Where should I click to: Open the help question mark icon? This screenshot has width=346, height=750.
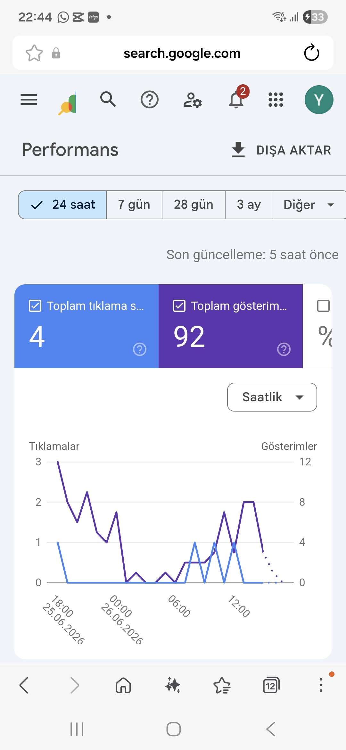[150, 100]
